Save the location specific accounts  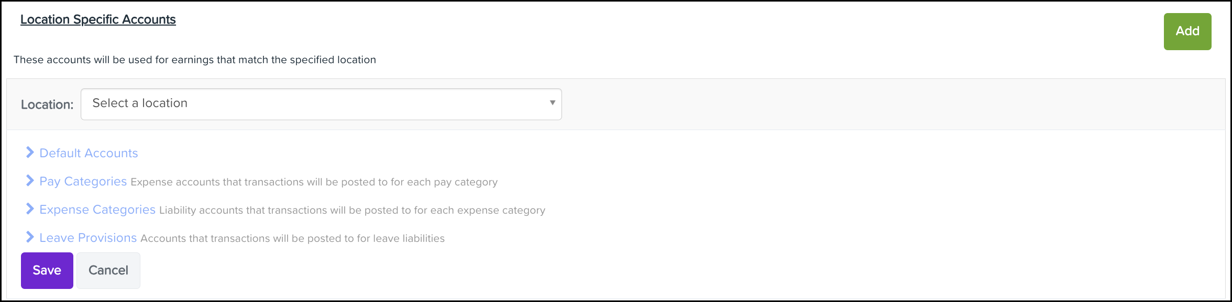click(x=47, y=270)
